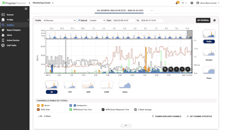The image size is (231, 130).
Task: Click the TCP mini chart thumbnail
Action: (x=70, y=84)
